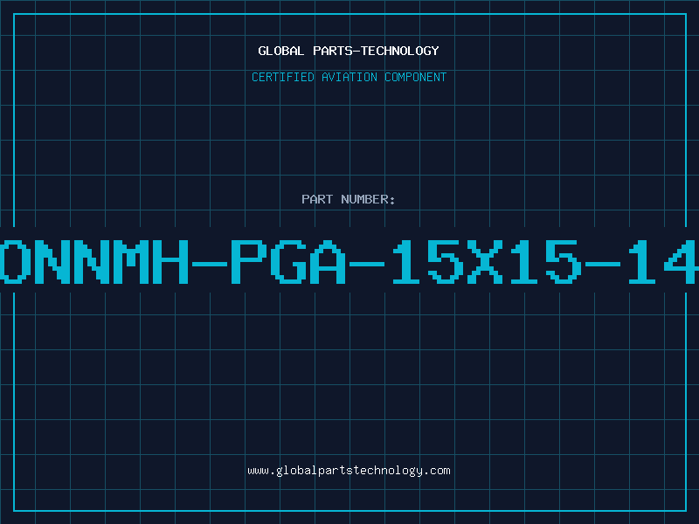
Task: Click the 15X15 segment of part number
Action: pyautogui.click(x=486, y=262)
